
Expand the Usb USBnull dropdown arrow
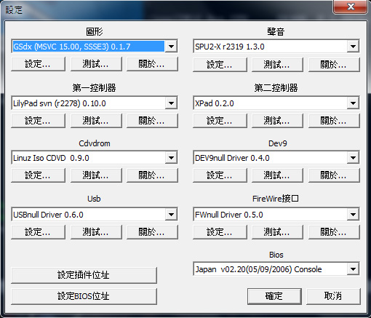point(171,215)
